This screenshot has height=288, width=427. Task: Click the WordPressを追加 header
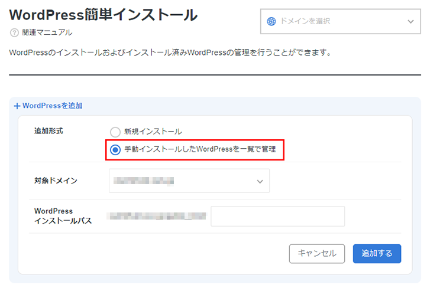coord(52,106)
